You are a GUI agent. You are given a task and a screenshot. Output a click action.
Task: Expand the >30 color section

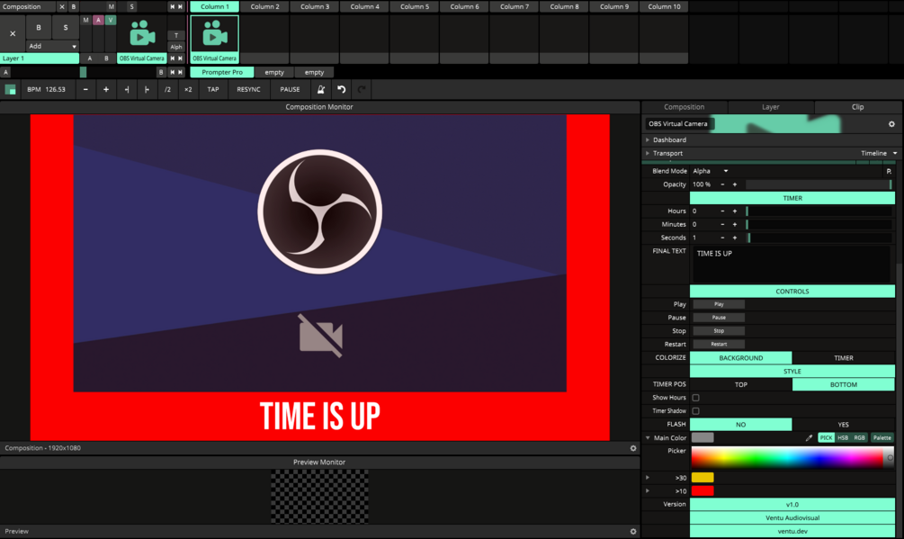(x=648, y=478)
